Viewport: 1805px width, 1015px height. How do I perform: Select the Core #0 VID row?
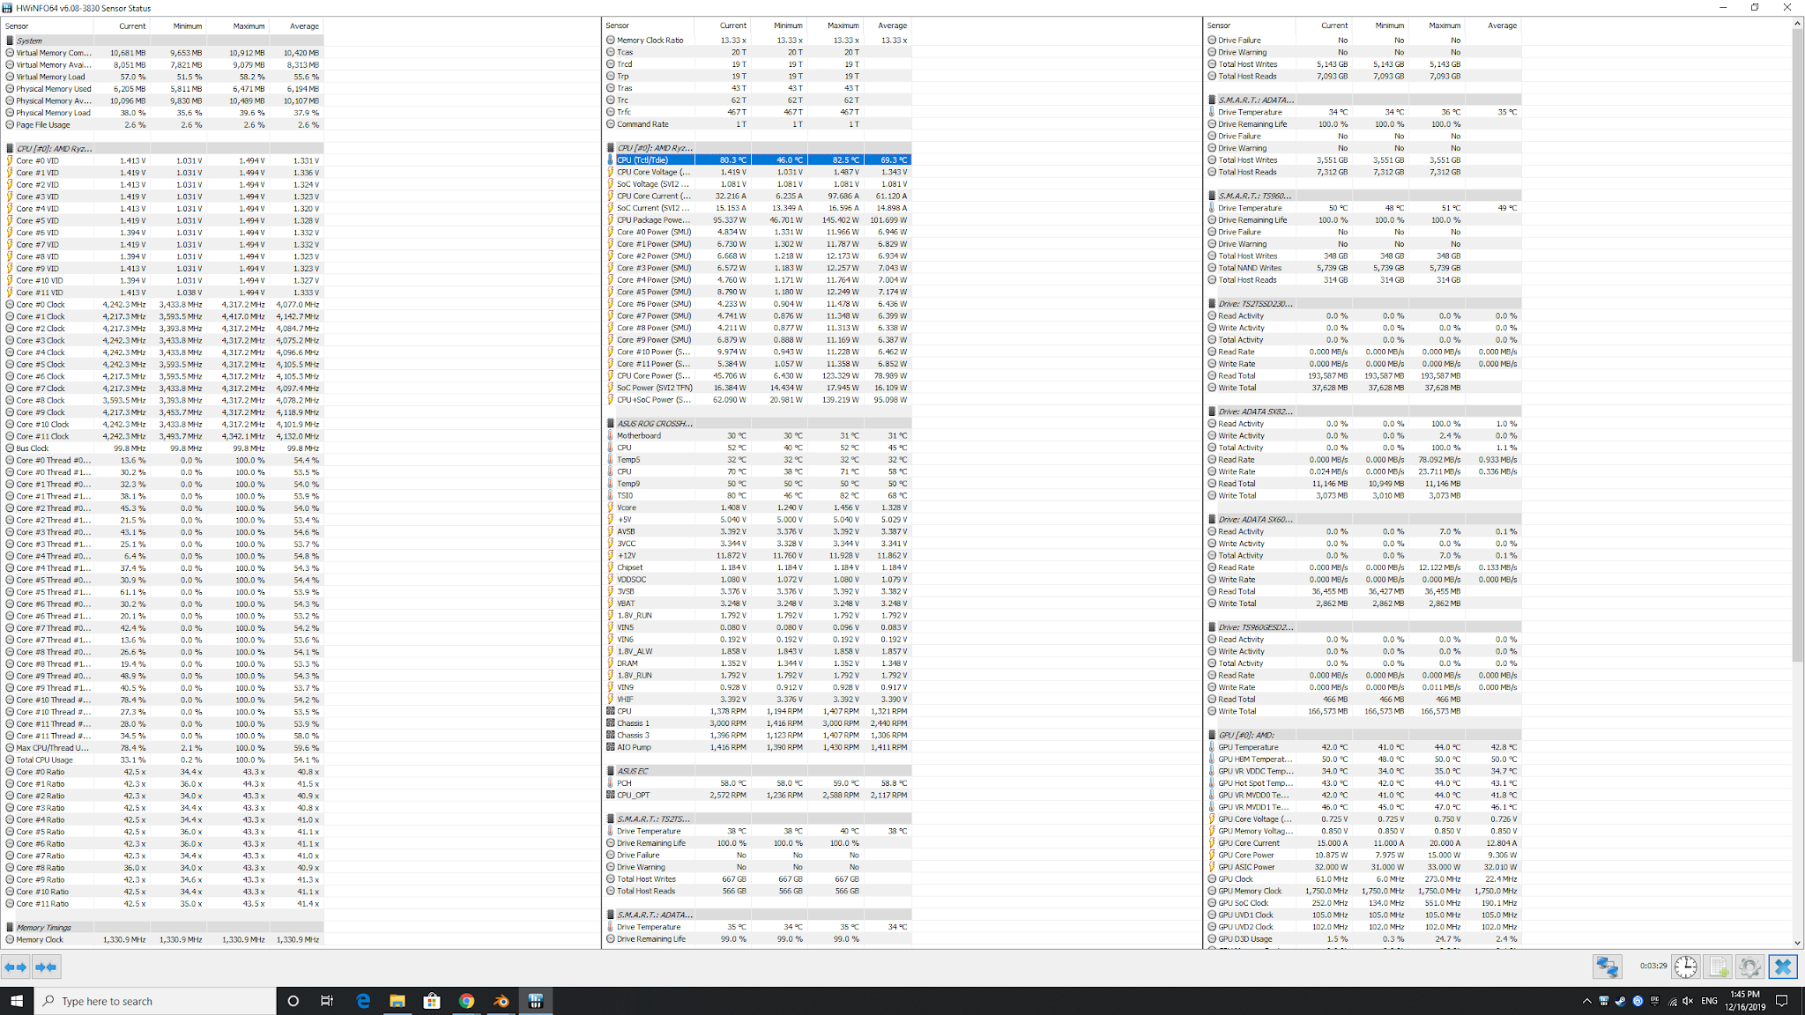pyautogui.click(x=163, y=160)
